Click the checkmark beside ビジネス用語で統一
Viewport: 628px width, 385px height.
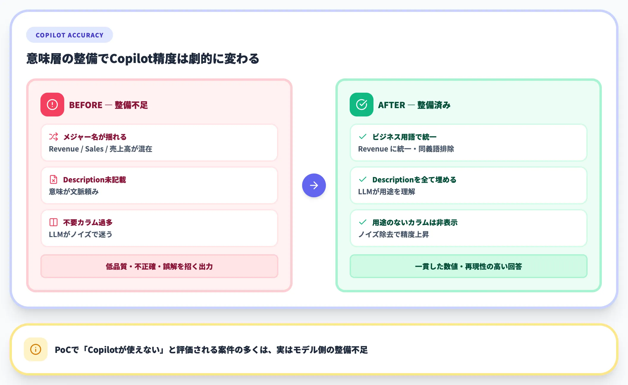point(362,137)
